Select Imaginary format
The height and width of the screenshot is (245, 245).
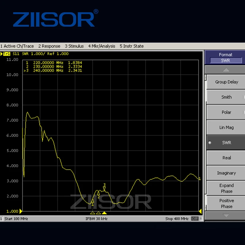coord(226,173)
